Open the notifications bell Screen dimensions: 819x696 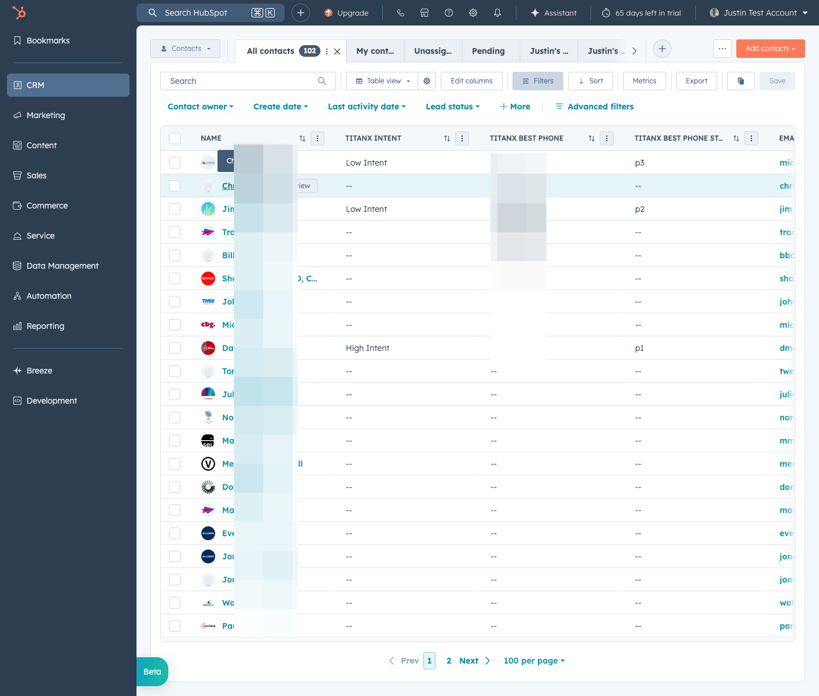497,13
